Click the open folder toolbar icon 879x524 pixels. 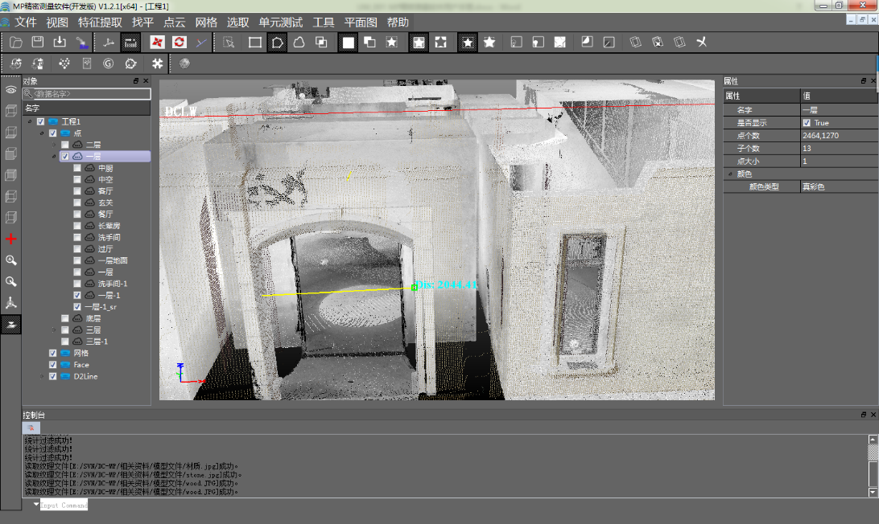coord(16,42)
